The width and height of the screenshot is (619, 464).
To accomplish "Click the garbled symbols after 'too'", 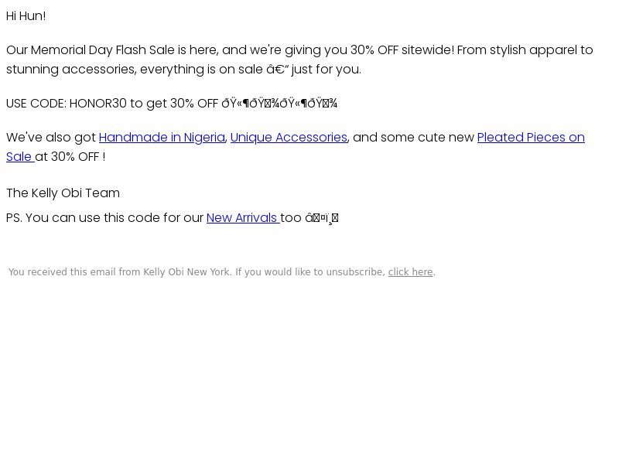I will pyautogui.click(x=322, y=218).
